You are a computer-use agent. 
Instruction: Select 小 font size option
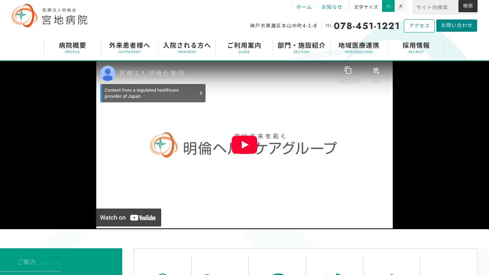(x=388, y=6)
